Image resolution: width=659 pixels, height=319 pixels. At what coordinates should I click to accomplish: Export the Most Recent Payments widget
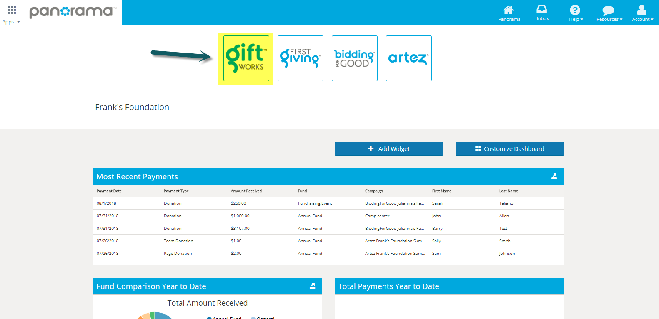coord(554,176)
